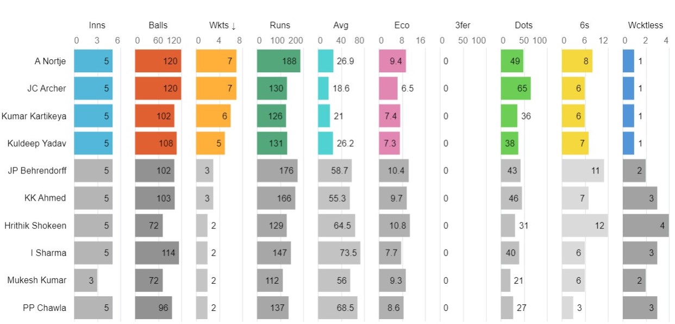Click the 6s column header
Image resolution: width=675 pixels, height=324 pixels.
585,26
